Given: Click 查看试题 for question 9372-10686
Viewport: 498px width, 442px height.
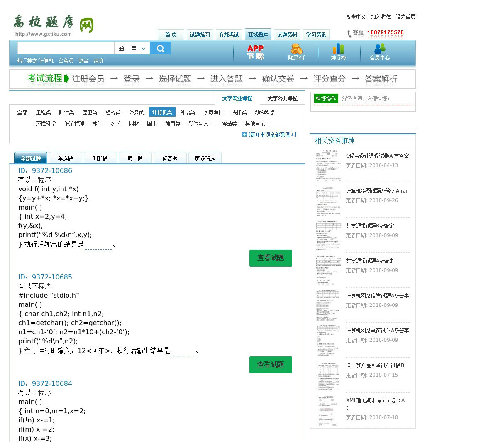Looking at the screenshot, I should click(271, 258).
